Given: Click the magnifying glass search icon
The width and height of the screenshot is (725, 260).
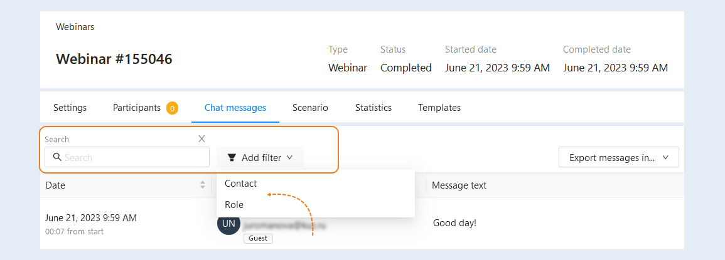Looking at the screenshot, I should pos(58,157).
